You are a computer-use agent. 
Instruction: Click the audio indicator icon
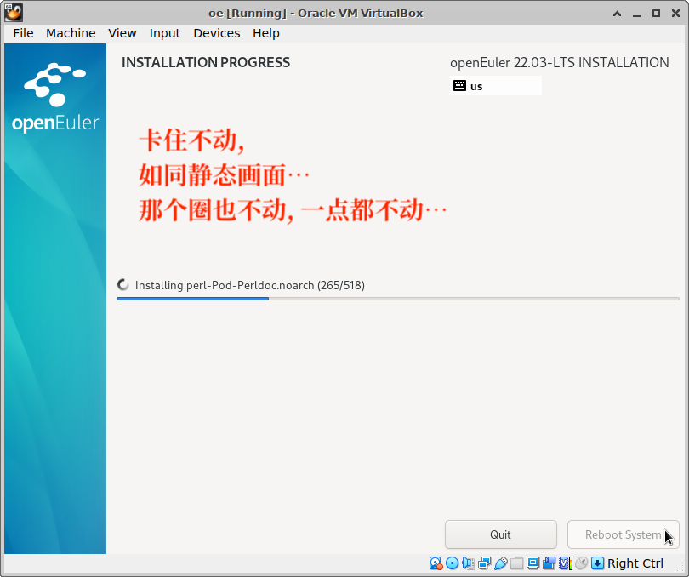pyautogui.click(x=469, y=563)
